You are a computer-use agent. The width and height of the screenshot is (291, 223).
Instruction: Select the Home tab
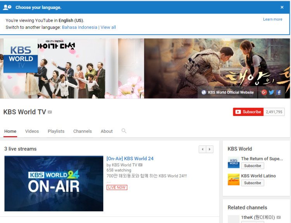coord(10,131)
